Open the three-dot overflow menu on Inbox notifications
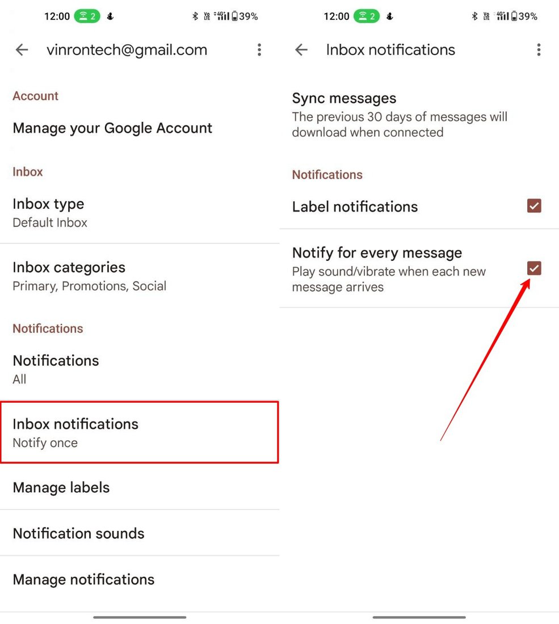The width and height of the screenshot is (559, 624). point(539,50)
